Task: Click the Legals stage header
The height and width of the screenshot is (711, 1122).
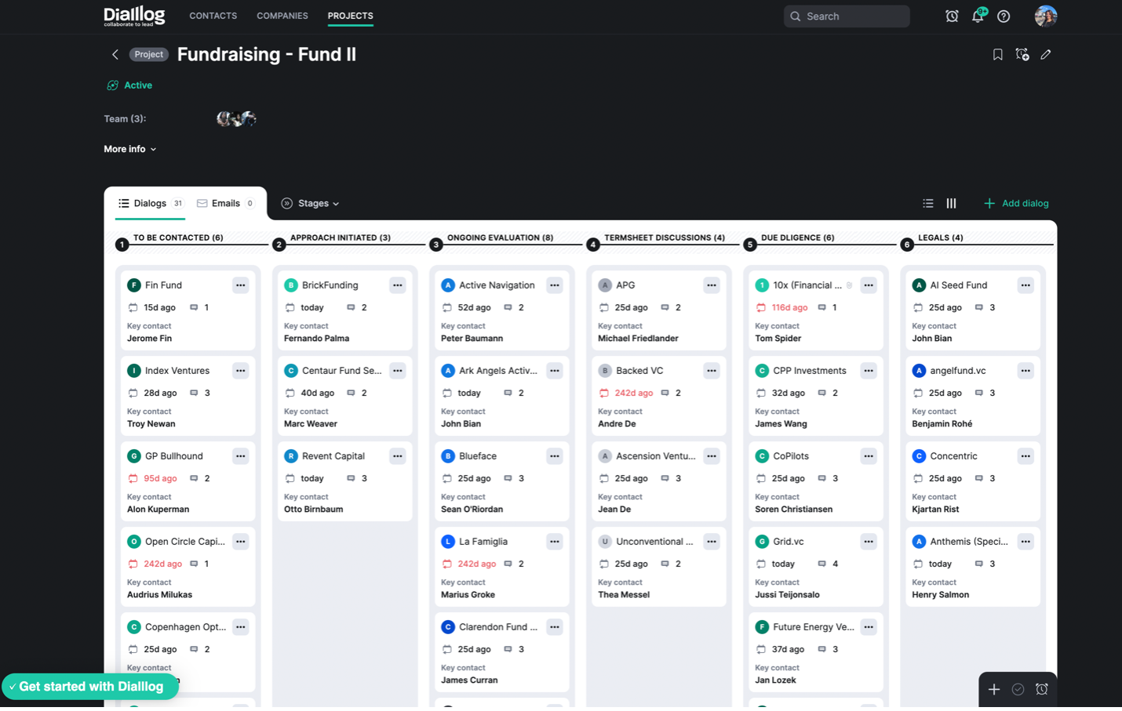Action: [940, 238]
